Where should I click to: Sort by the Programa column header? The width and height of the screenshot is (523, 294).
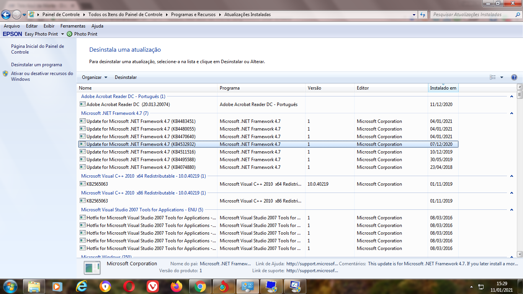[261, 88]
